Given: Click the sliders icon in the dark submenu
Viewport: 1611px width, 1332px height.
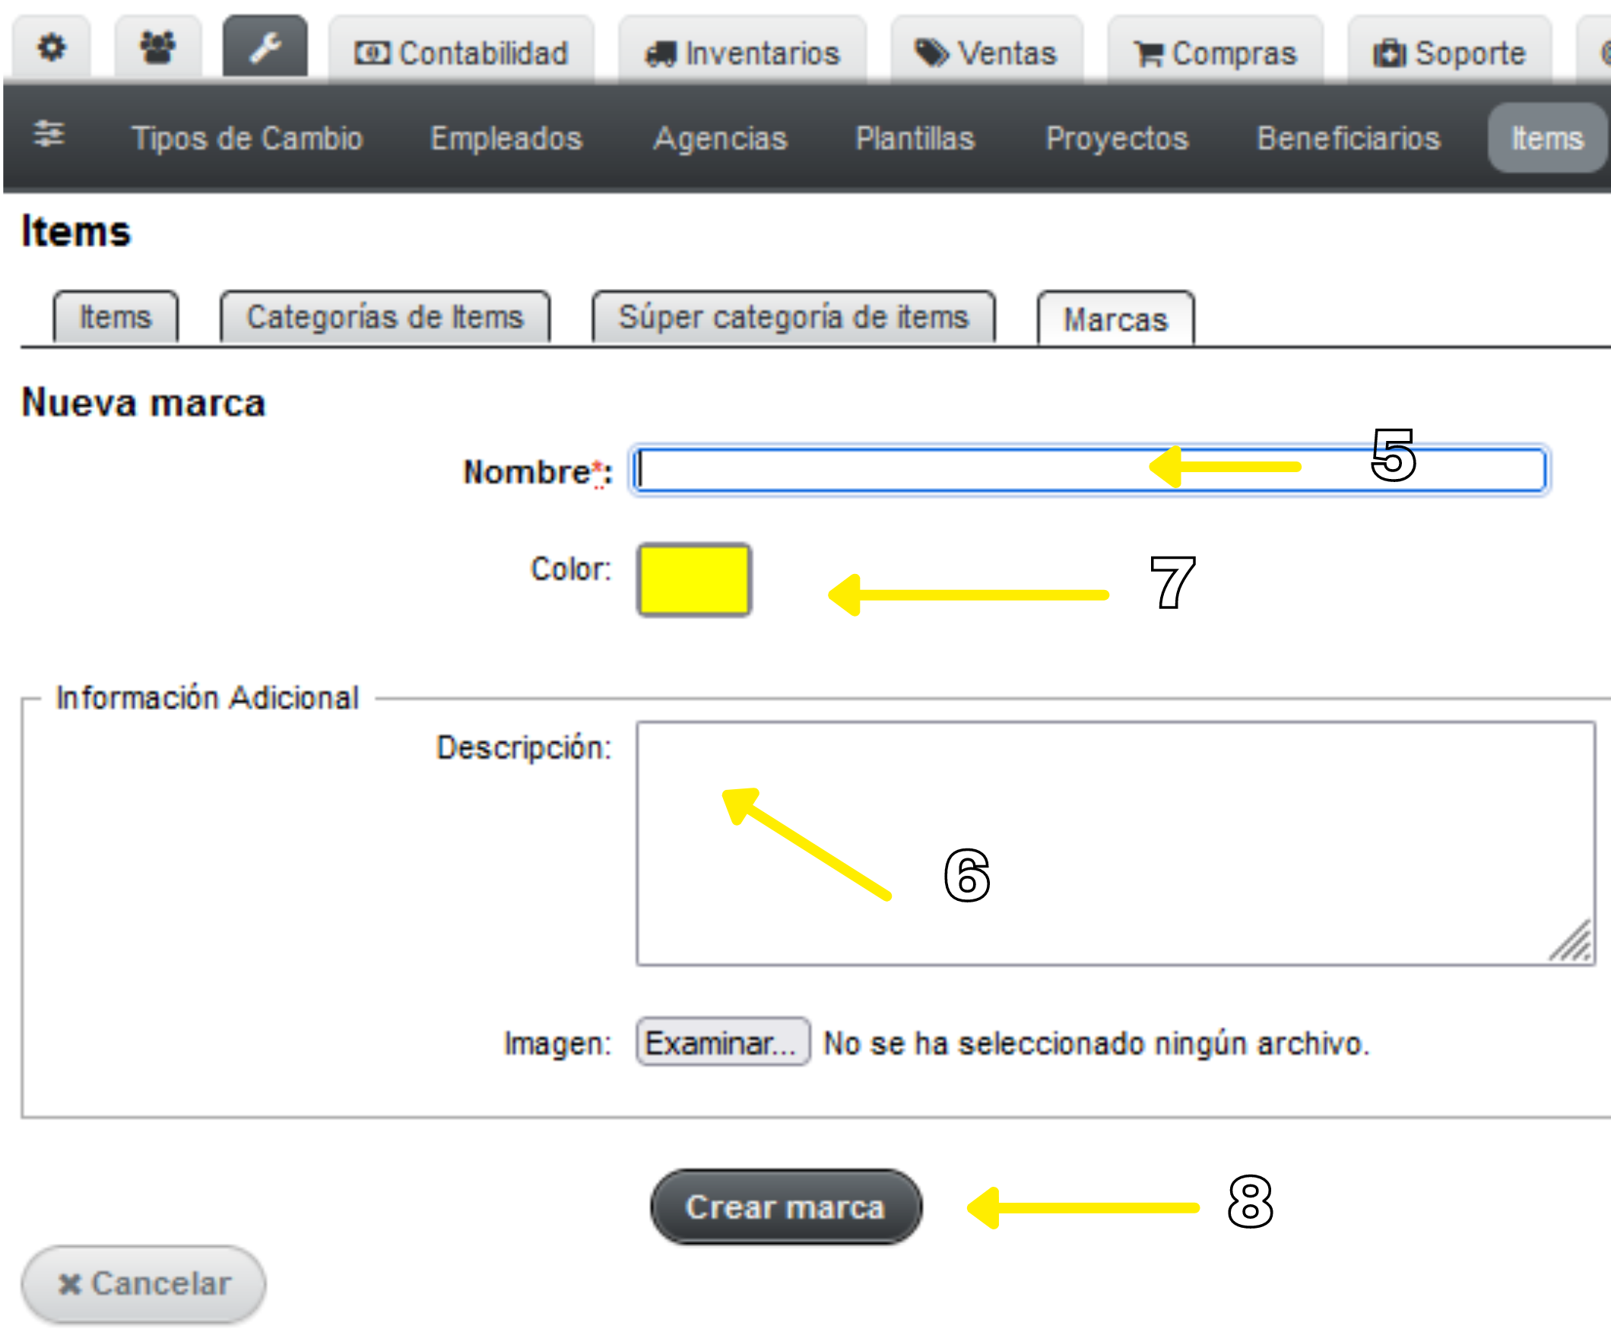Looking at the screenshot, I should pos(49,135).
